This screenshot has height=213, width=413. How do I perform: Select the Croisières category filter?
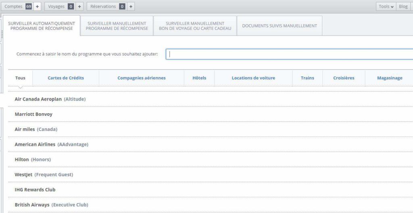click(x=344, y=78)
